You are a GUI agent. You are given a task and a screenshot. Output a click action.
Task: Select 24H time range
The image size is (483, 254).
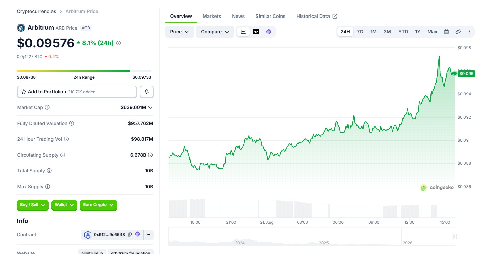pyautogui.click(x=345, y=32)
